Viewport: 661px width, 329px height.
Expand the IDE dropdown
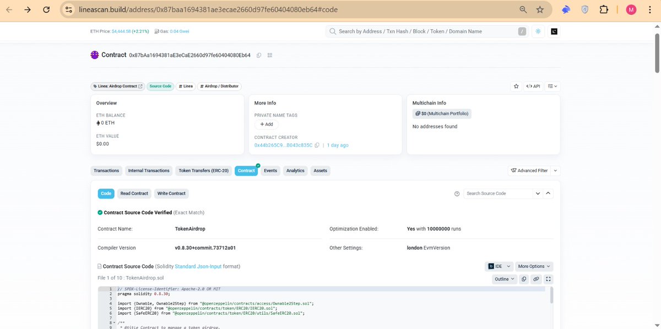500,266
